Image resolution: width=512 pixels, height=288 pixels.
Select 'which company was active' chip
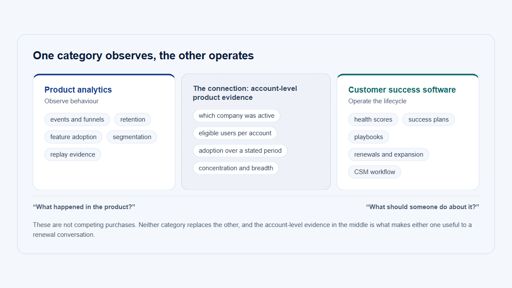click(x=236, y=116)
